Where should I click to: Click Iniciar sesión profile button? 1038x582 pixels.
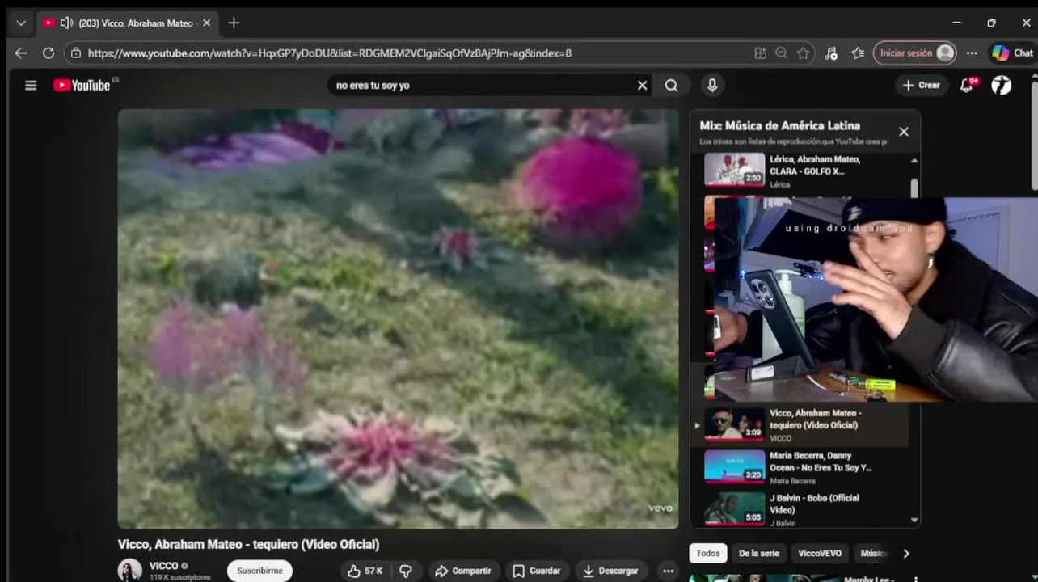[915, 53]
